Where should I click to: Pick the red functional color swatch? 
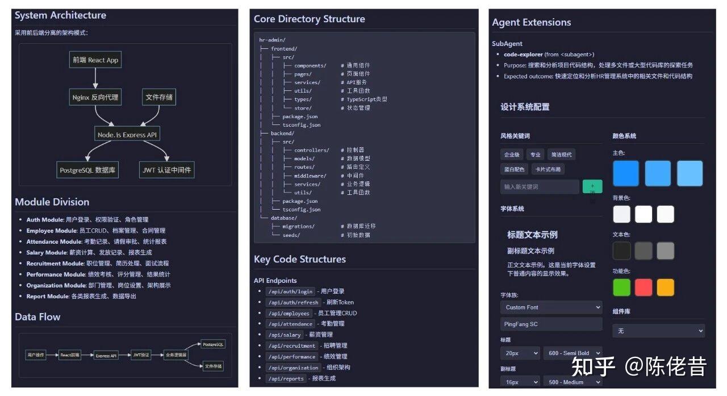coord(644,287)
